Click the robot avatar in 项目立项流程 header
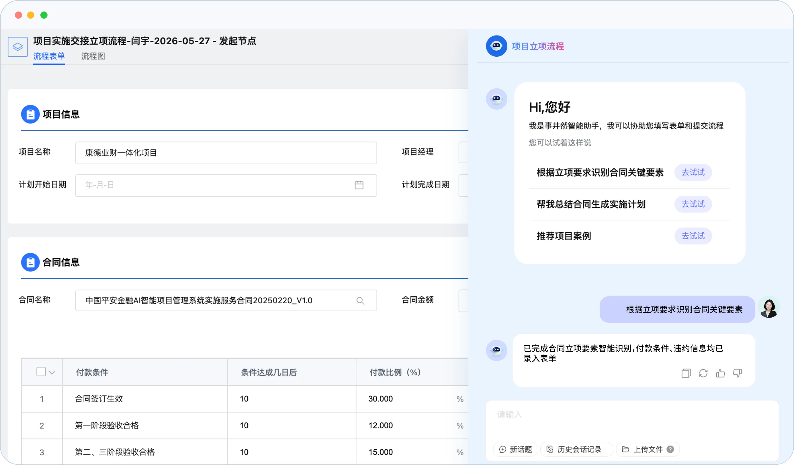Image resolution: width=794 pixels, height=465 pixels. click(x=496, y=46)
